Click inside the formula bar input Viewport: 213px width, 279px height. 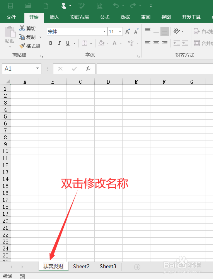pyautogui.click(x=155, y=69)
